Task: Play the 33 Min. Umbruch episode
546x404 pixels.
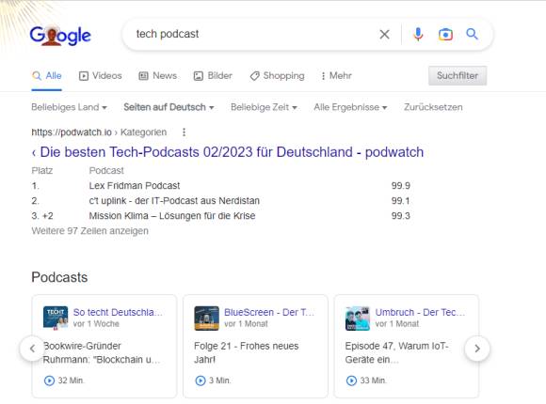Action: [351, 381]
